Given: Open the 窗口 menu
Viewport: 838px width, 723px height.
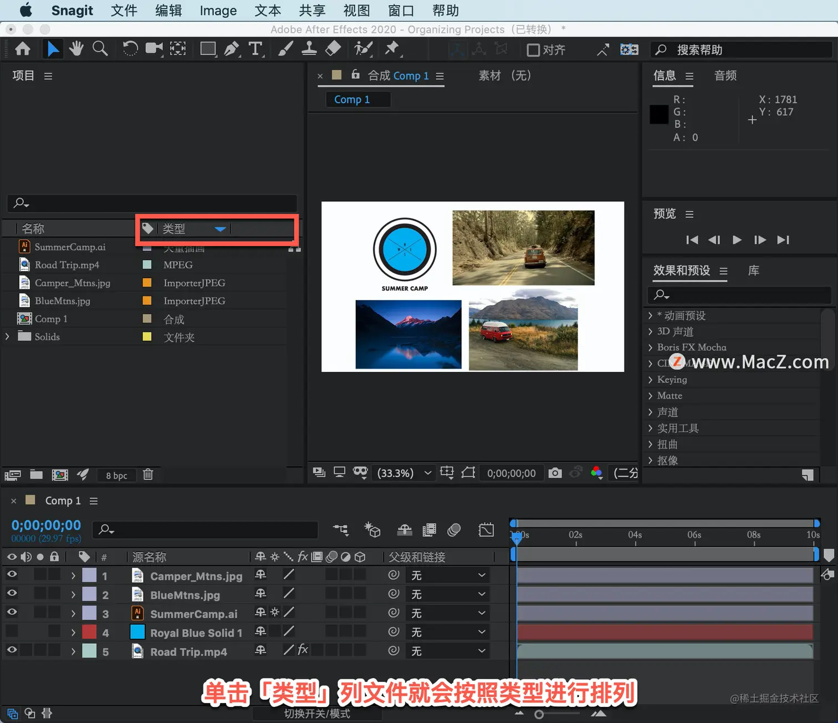Looking at the screenshot, I should click(x=401, y=11).
